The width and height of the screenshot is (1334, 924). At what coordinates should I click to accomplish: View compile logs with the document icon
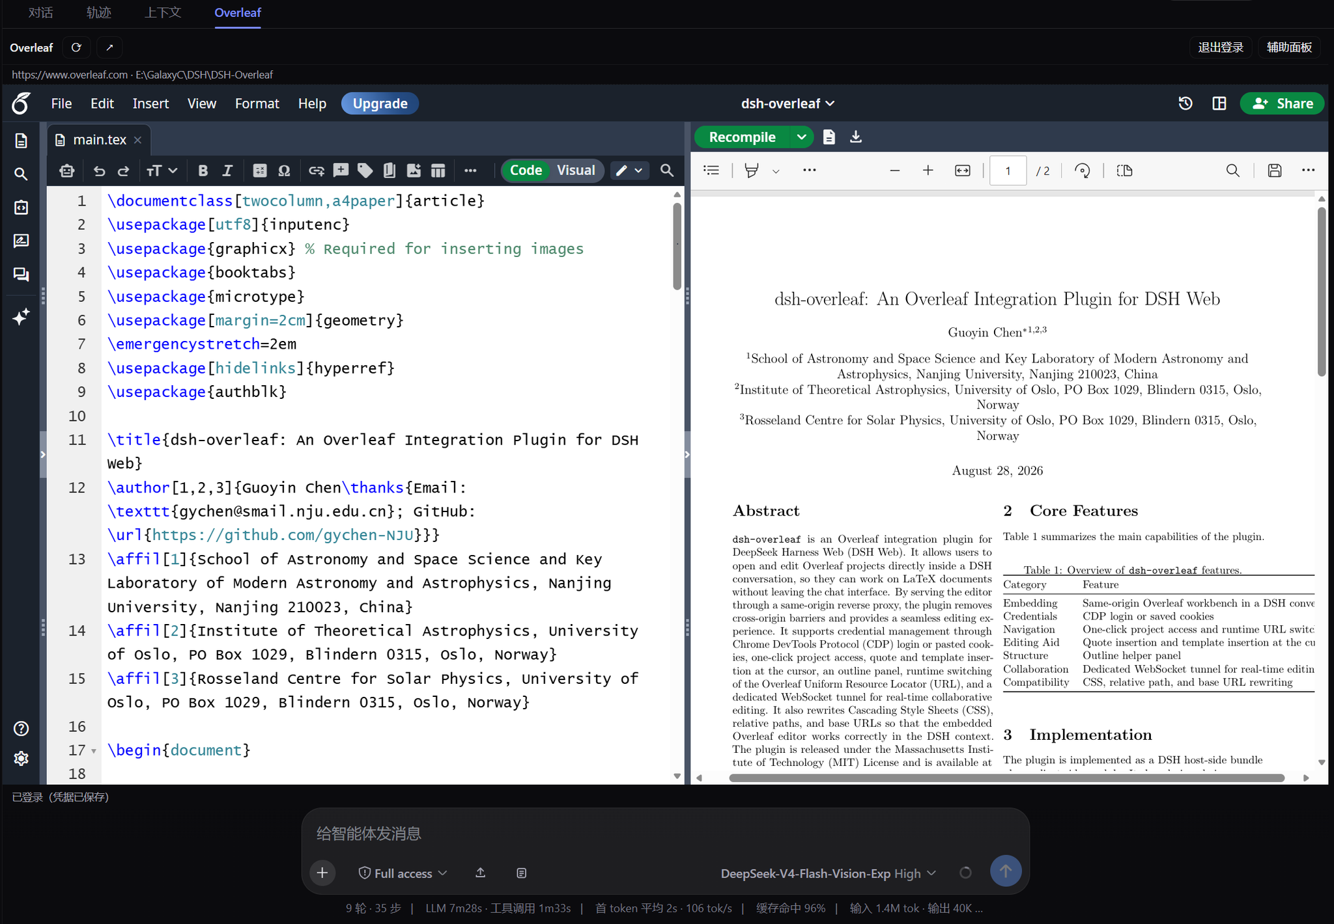point(829,137)
